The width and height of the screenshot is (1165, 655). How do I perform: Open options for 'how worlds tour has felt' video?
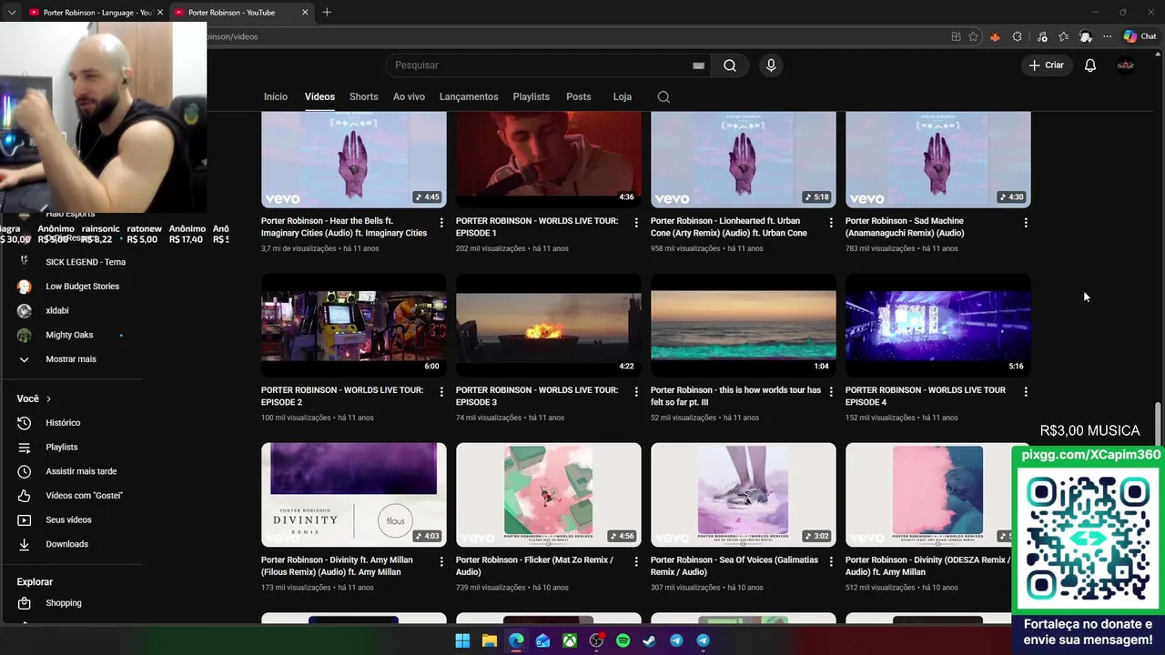(831, 391)
